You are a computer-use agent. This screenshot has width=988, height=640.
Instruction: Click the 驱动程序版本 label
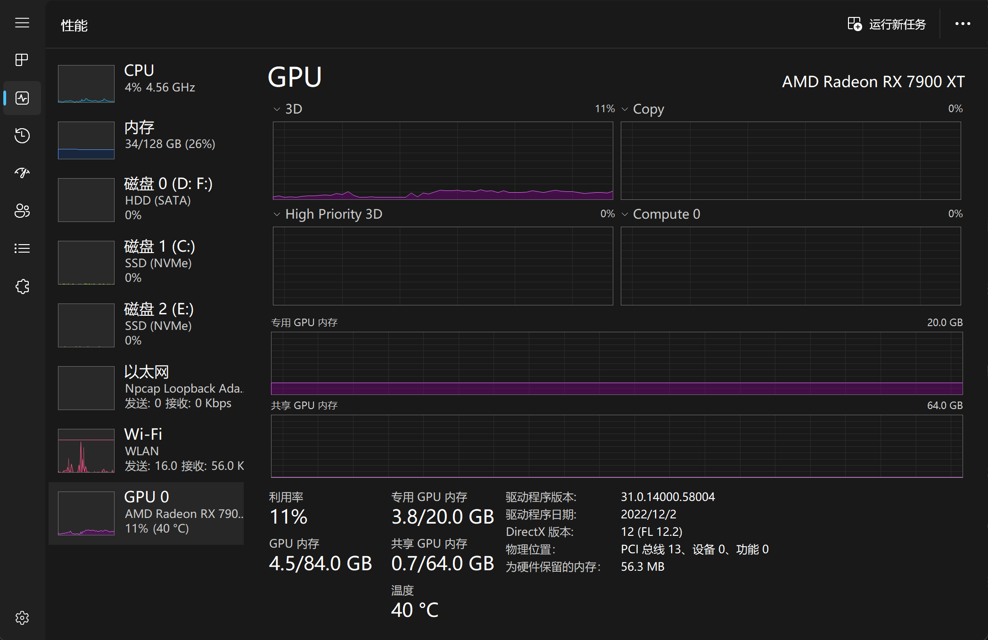click(x=541, y=497)
